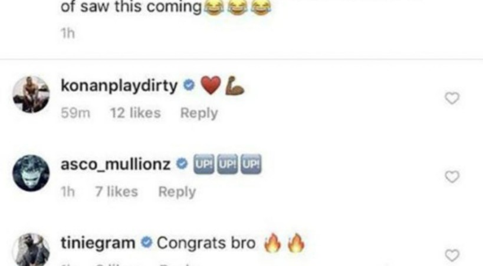This screenshot has height=266, width=483.
Task: Click the 59m comment timestamp
Action: click(x=75, y=113)
